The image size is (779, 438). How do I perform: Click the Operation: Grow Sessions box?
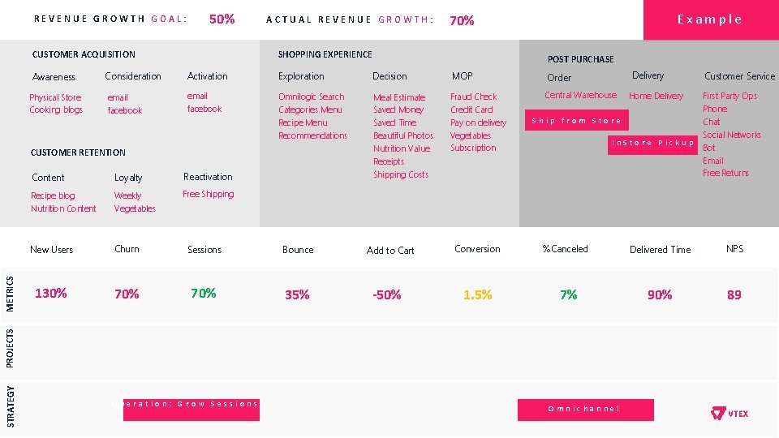pyautogui.click(x=192, y=409)
